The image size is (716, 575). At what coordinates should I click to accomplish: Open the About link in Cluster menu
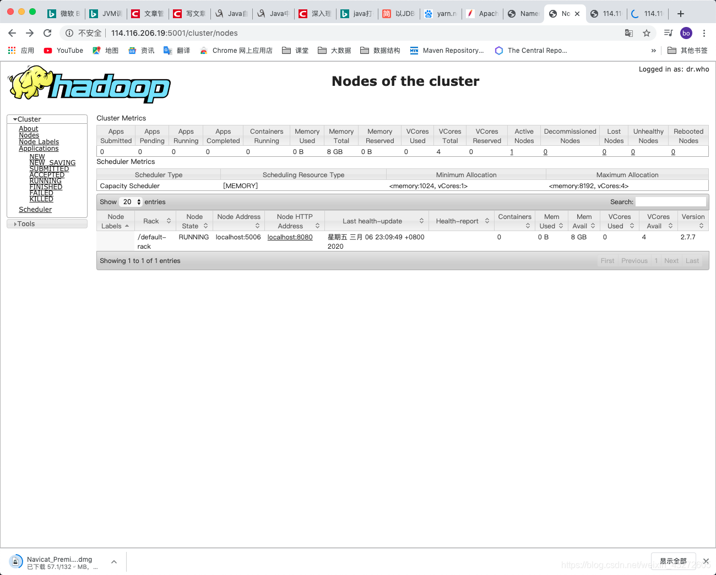click(29, 129)
